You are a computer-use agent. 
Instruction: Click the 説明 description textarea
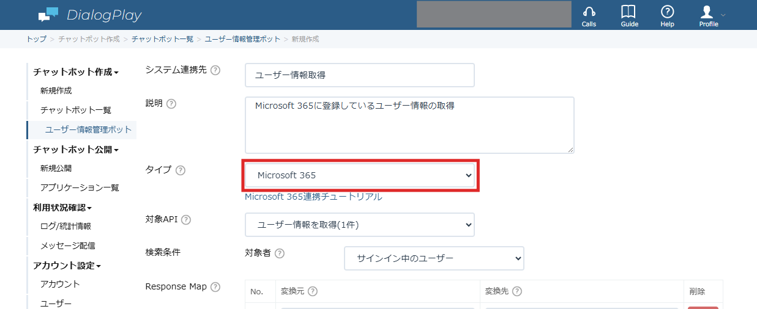coord(409,125)
